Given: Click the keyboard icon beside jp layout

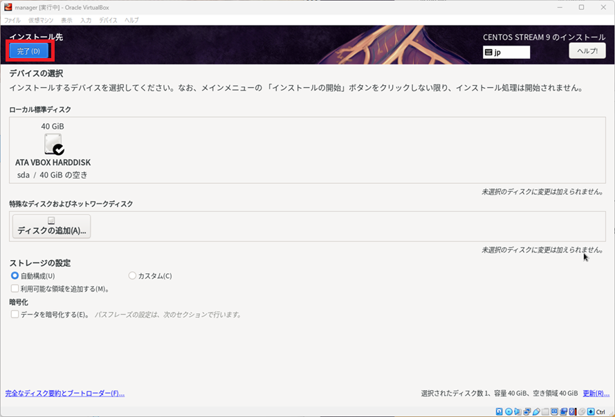Looking at the screenshot, I should coord(488,52).
